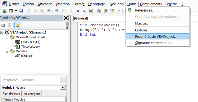Click the Cut scissors icon

point(29,11)
